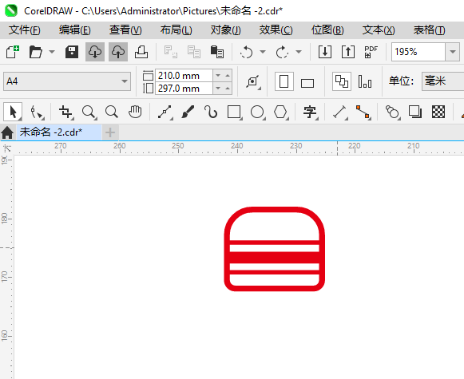Select the Freehand curve tool
This screenshot has width=464, height=379.
pos(165,113)
